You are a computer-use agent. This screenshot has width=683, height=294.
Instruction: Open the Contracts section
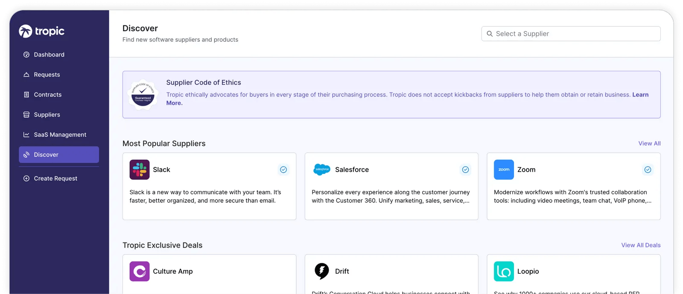click(x=59, y=95)
